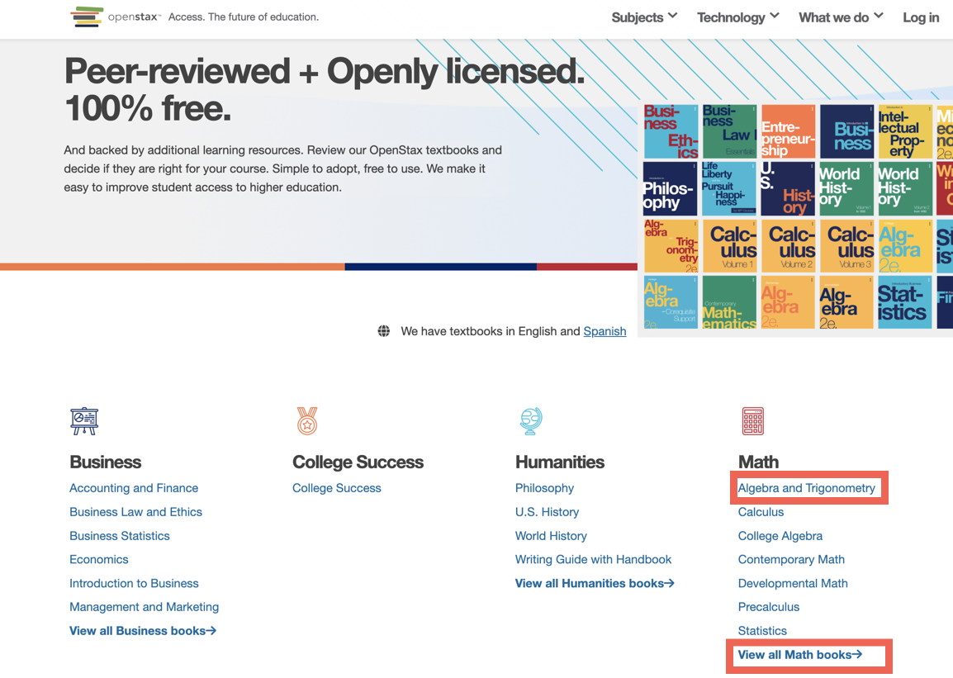Open Accounting and Finance books
Image resolution: width=953 pixels, height=678 pixels.
[134, 488]
